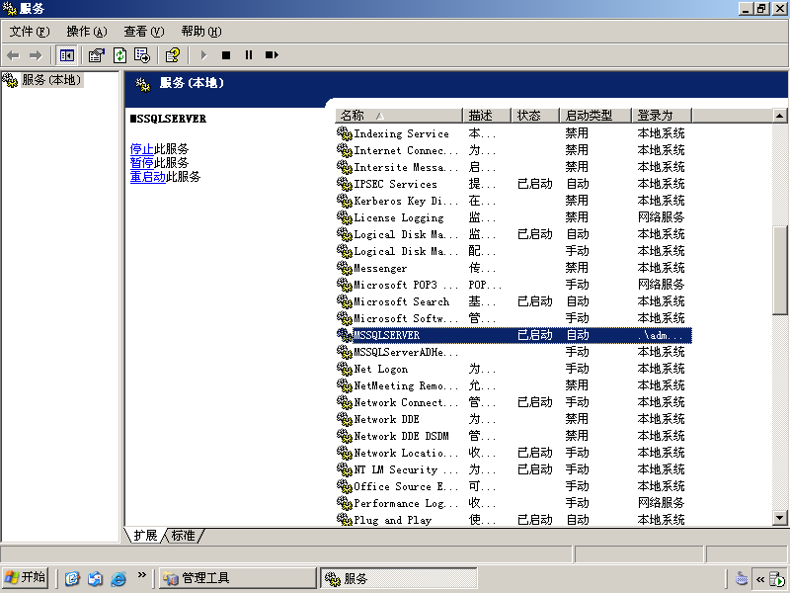Screen dimensions: 790x593
Task: Click the Start Service play button
Action: [203, 55]
